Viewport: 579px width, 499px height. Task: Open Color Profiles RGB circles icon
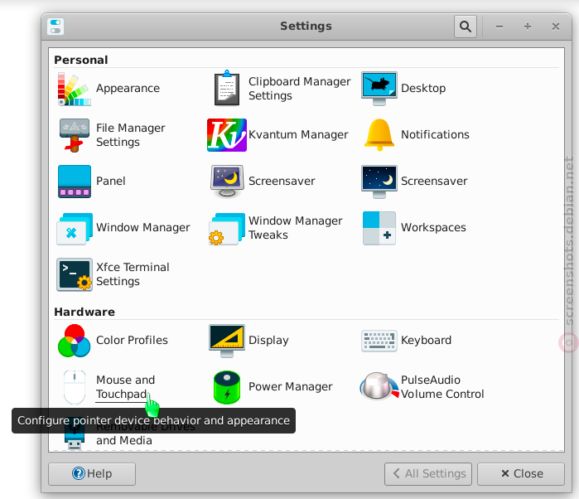click(x=75, y=341)
